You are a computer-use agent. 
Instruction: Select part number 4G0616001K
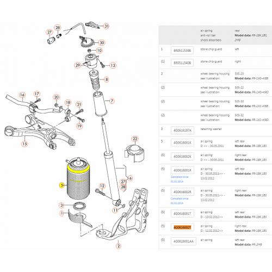click(182, 143)
